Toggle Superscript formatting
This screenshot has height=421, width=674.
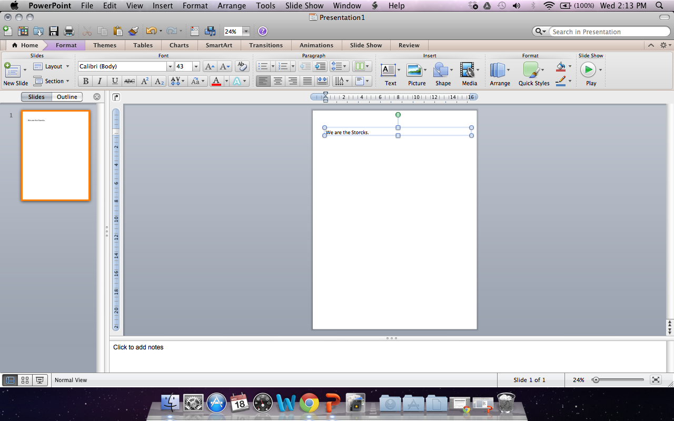click(x=145, y=81)
